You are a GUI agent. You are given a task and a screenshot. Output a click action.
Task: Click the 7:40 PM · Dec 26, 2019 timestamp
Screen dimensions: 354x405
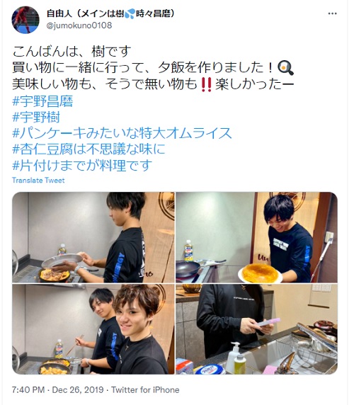click(57, 389)
